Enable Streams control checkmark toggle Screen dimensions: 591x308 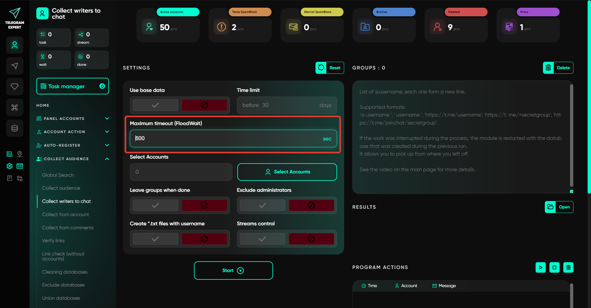(262, 239)
